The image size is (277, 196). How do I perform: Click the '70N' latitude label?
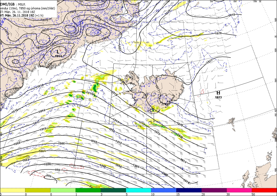[255, 1]
